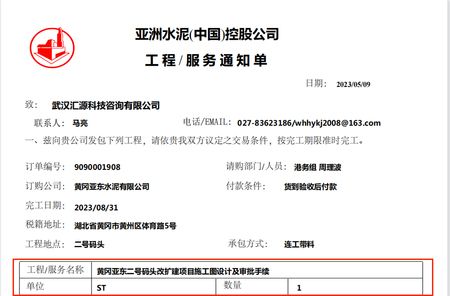
Task: Select ordering company 黄冈亚东水泥有限公司
Action: (x=112, y=187)
